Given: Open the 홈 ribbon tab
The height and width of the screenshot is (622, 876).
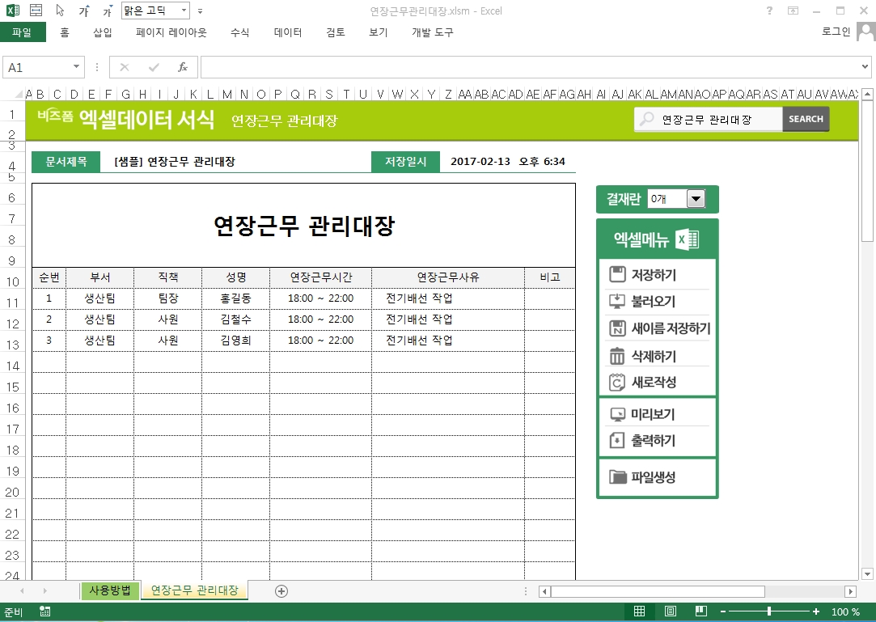Looking at the screenshot, I should point(65,32).
